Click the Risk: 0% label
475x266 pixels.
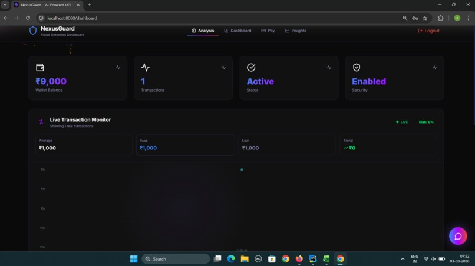click(426, 122)
